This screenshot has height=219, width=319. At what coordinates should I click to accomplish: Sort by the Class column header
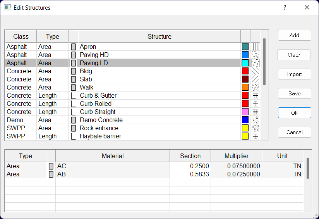click(x=21, y=37)
